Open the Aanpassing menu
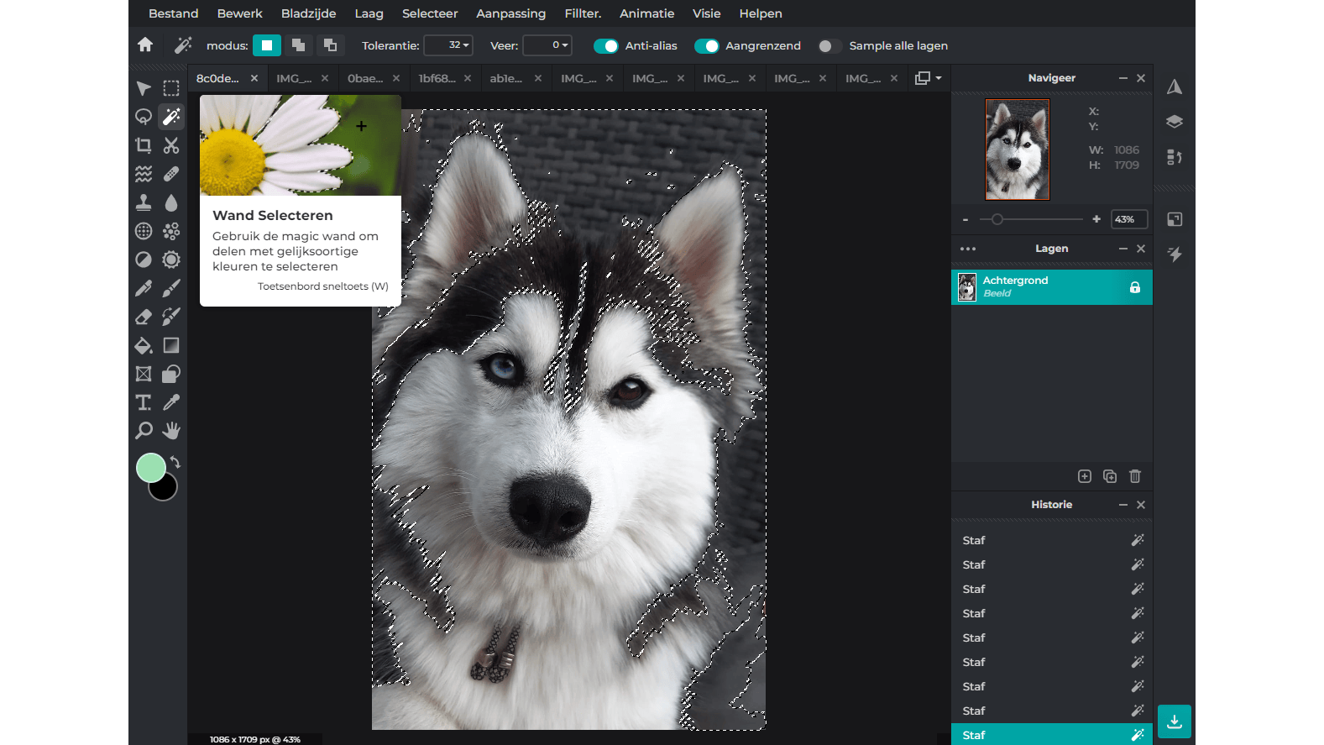Image resolution: width=1324 pixels, height=745 pixels. pos(510,13)
